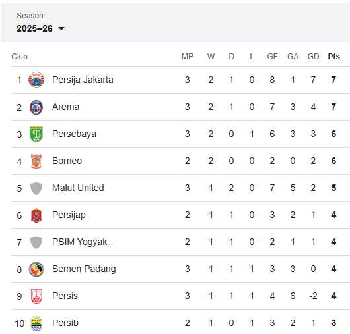Click the Pts column header
The height and width of the screenshot is (334, 350).
tap(333, 57)
